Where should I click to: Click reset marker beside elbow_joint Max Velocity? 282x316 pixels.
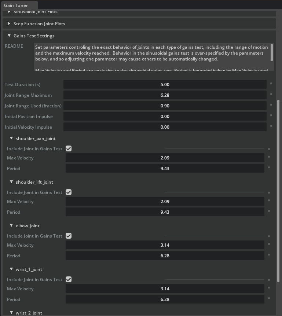[269, 244]
